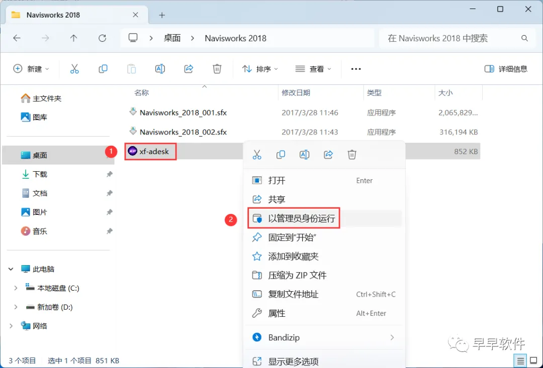The width and height of the screenshot is (543, 368).
Task: Open a new tab with plus button
Action: 162,15
